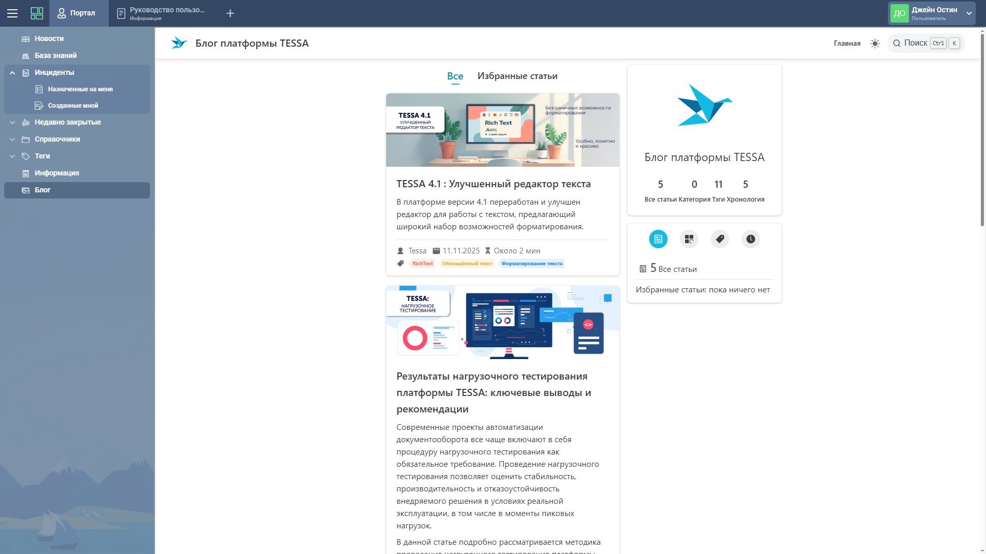Click the categories grid icon in blog sidebar
This screenshot has height=554, width=986.
(689, 239)
